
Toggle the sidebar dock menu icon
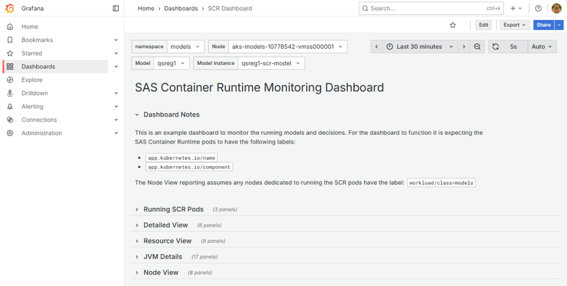[x=116, y=9]
